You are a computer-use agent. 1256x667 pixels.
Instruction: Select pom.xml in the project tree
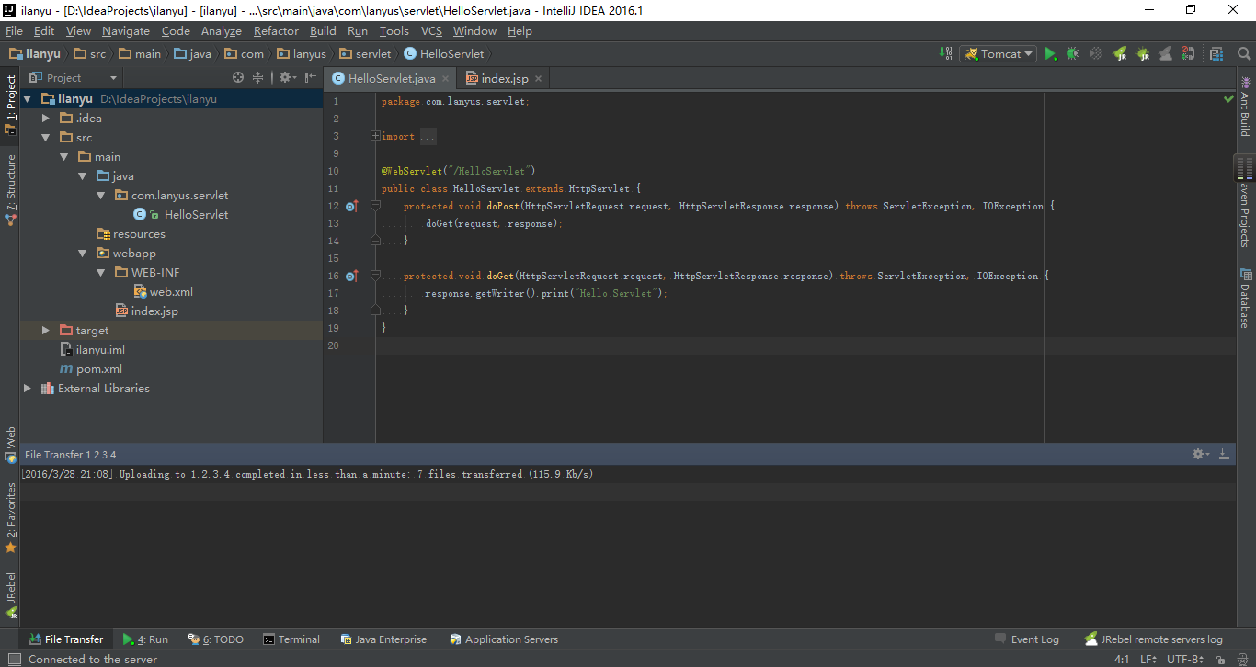98,368
